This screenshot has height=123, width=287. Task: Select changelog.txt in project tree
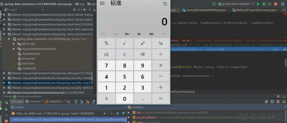point(31,54)
